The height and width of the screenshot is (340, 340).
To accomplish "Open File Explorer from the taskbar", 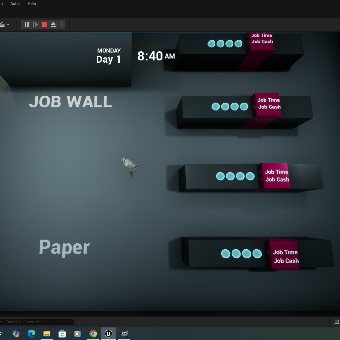I will pos(47,334).
